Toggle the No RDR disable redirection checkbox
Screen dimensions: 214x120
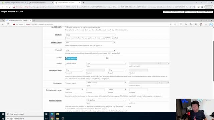click(66, 27)
